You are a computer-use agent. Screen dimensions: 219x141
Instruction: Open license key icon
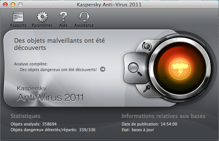[x=147, y=89]
